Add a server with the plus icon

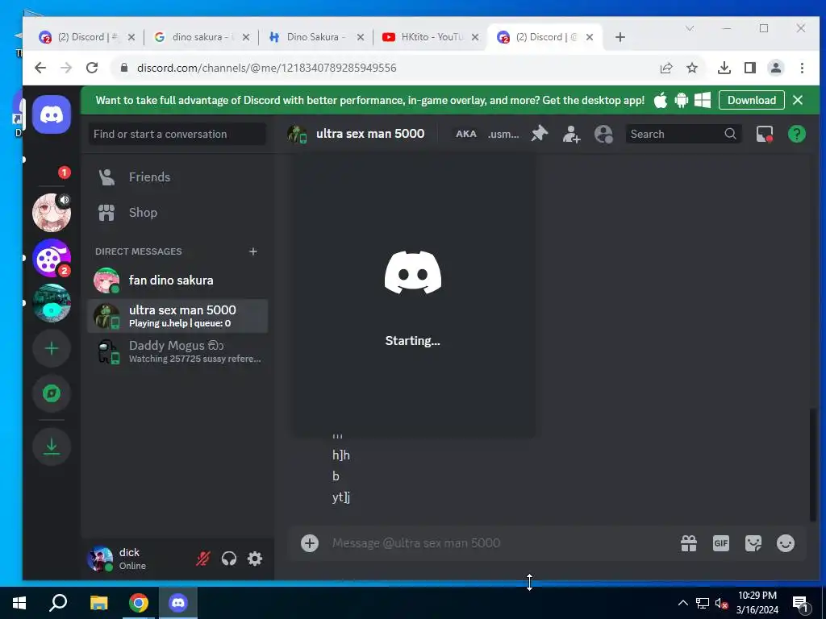point(52,348)
